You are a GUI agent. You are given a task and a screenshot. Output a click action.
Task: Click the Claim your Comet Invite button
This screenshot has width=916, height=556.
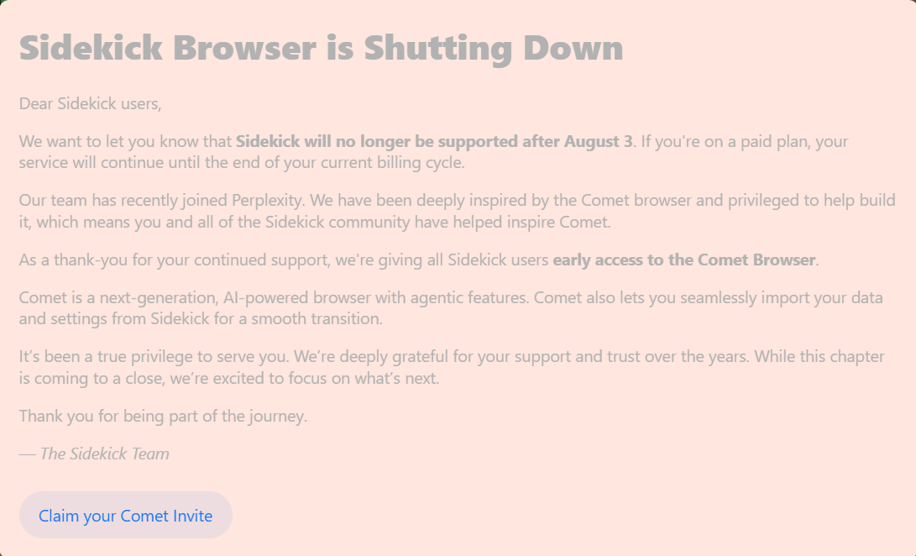(126, 515)
